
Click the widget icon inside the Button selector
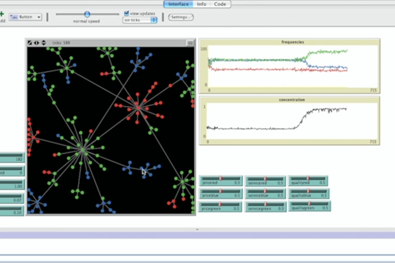point(14,17)
